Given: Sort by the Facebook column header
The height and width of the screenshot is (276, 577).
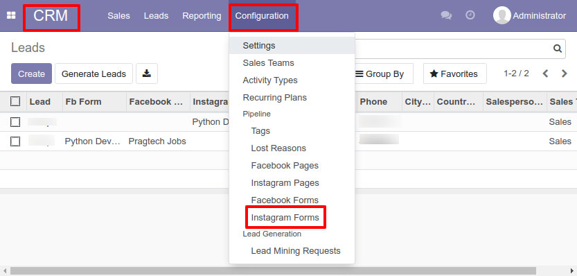Looking at the screenshot, I should click(x=158, y=102).
